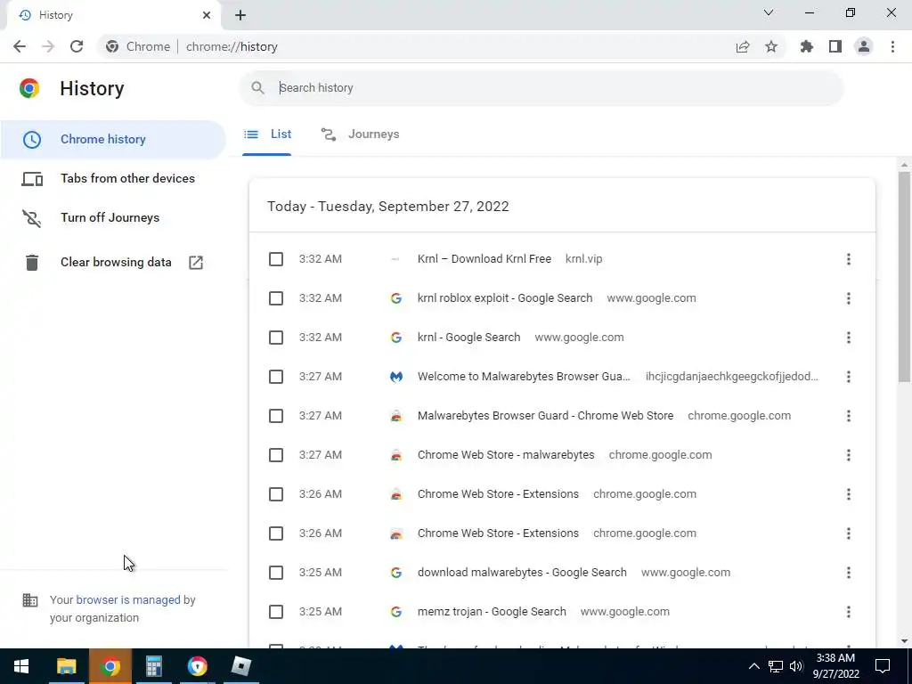This screenshot has width=912, height=684.
Task: Open memz trojan - Google Search link
Action: 492,612
